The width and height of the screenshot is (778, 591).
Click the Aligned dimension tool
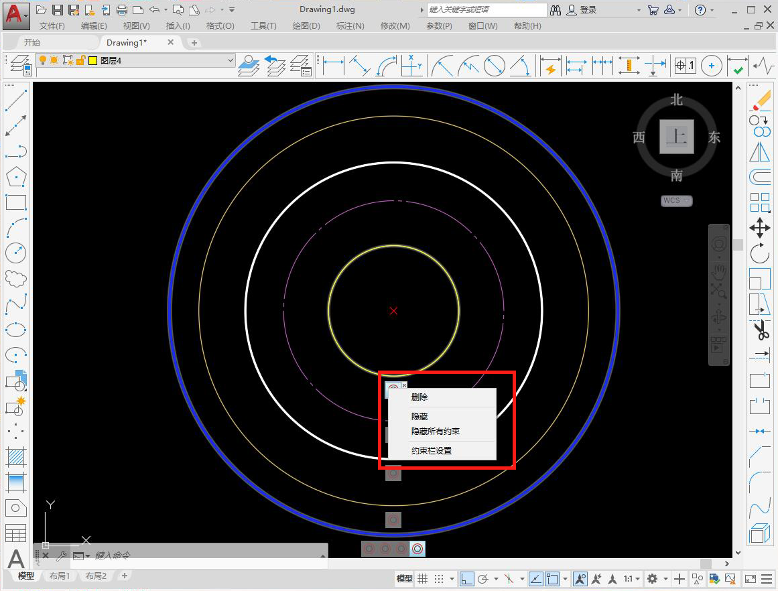click(x=360, y=66)
